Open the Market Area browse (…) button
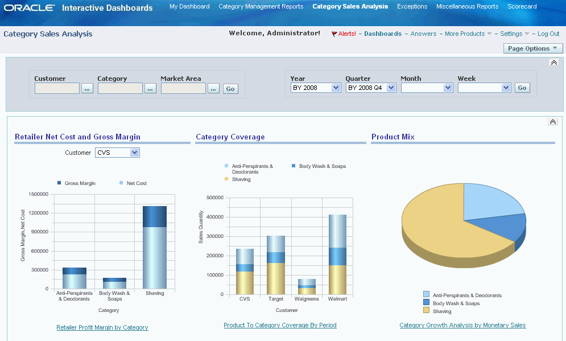Screen dimensions: 566x341 pos(213,88)
